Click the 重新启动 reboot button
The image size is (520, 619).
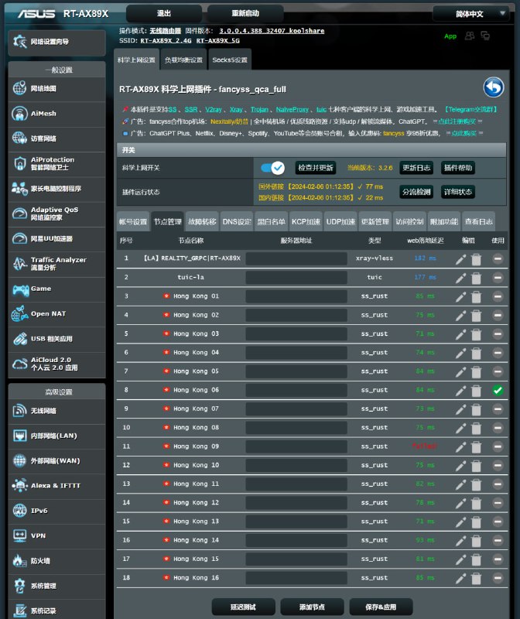245,13
